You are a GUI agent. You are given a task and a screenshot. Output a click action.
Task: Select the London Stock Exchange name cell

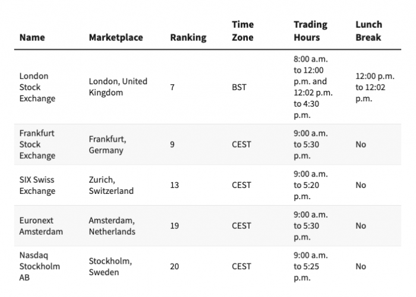point(37,87)
